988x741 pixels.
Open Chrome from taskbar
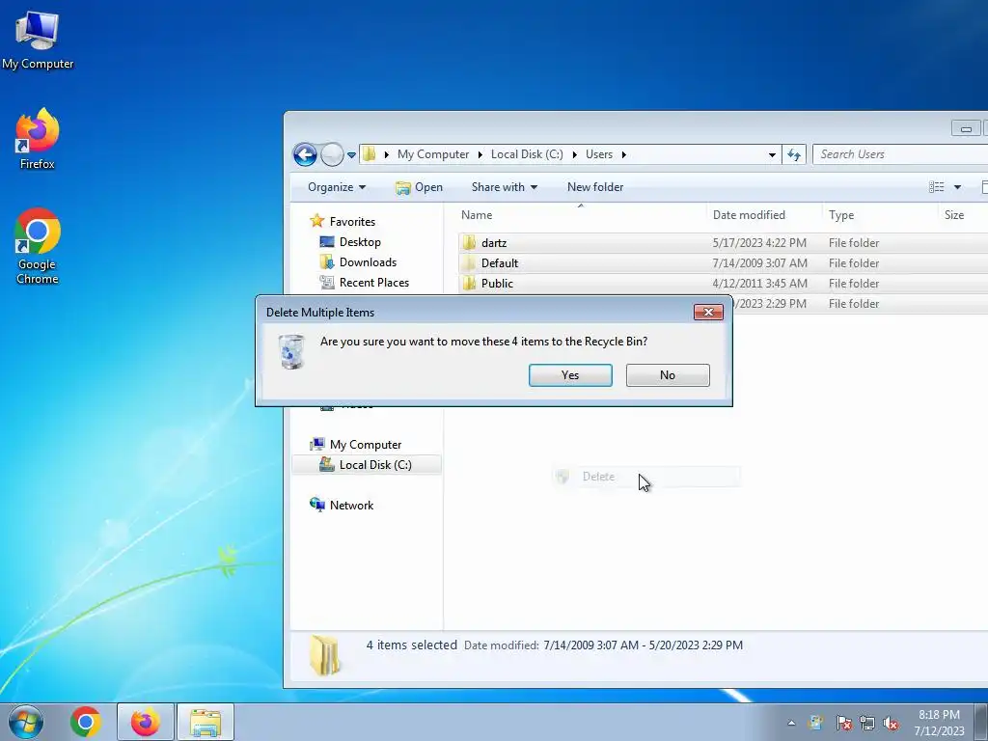(x=85, y=722)
